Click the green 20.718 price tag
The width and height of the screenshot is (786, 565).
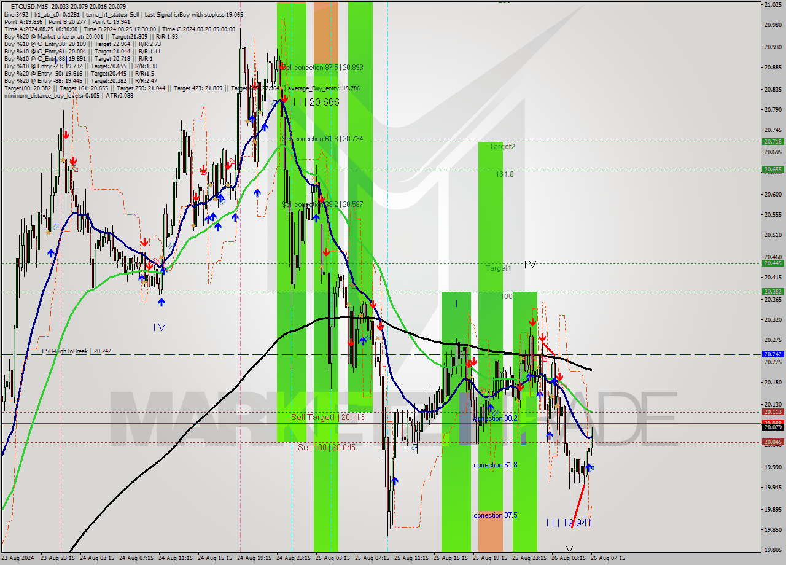[x=772, y=142]
